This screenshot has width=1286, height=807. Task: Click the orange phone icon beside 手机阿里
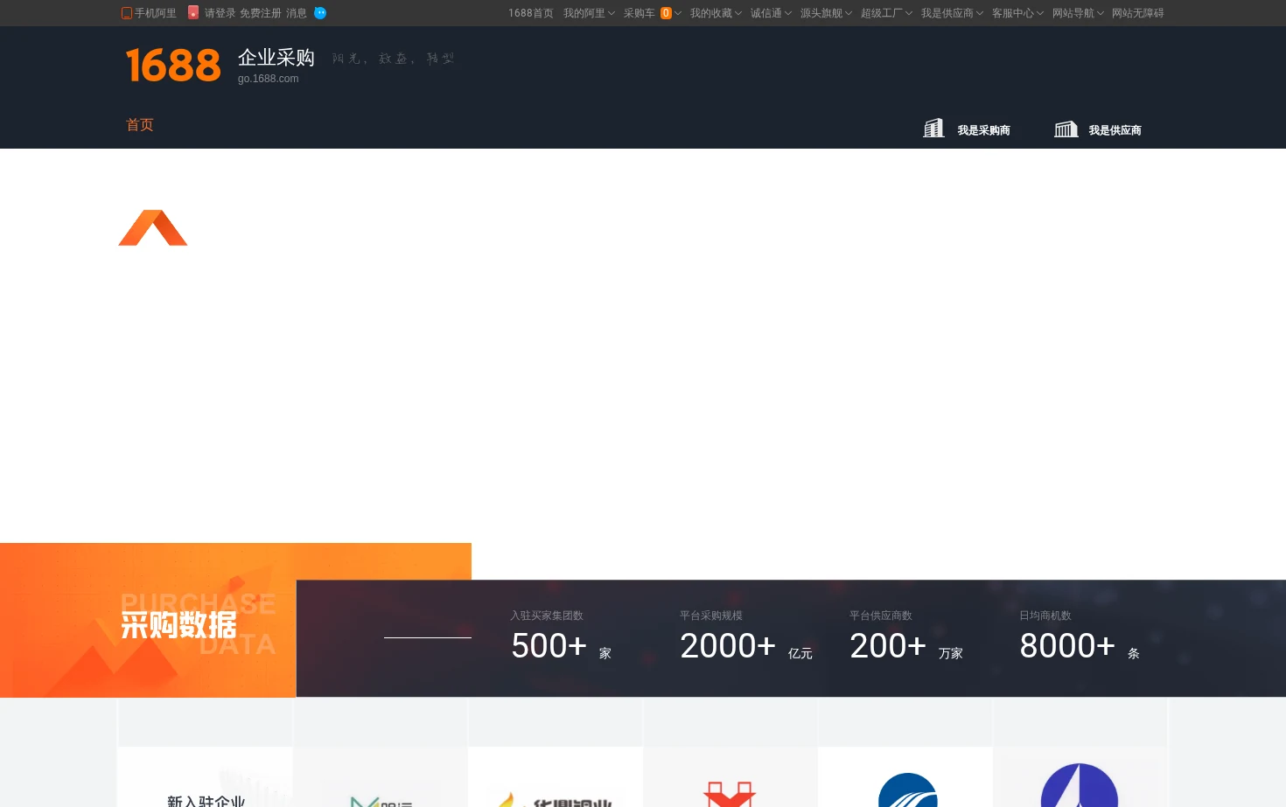pos(127,13)
